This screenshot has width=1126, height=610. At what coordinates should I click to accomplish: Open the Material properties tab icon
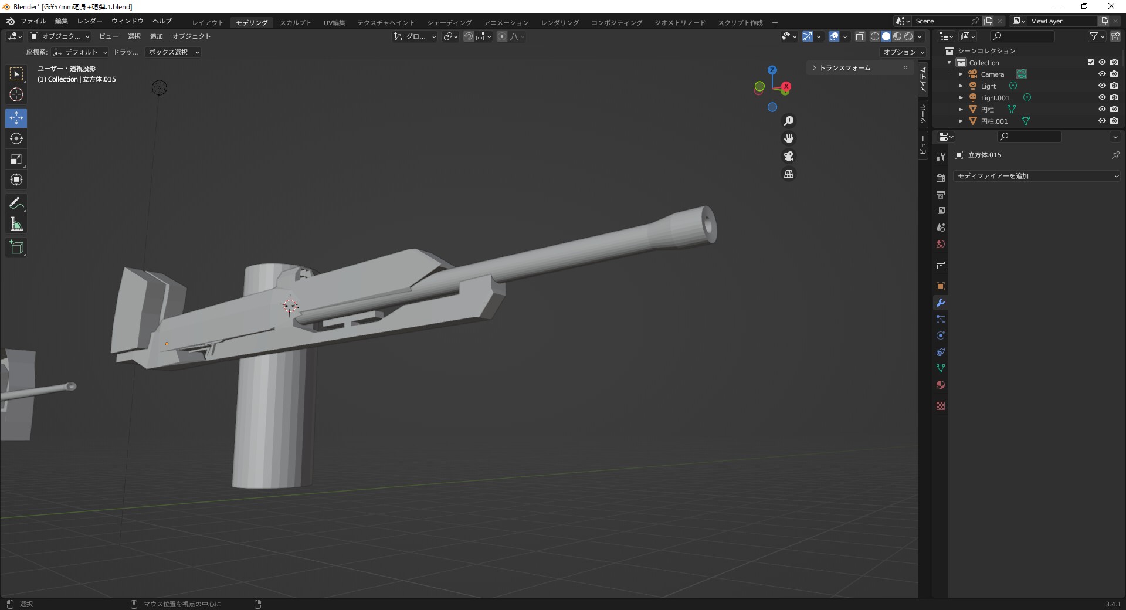pyautogui.click(x=941, y=385)
